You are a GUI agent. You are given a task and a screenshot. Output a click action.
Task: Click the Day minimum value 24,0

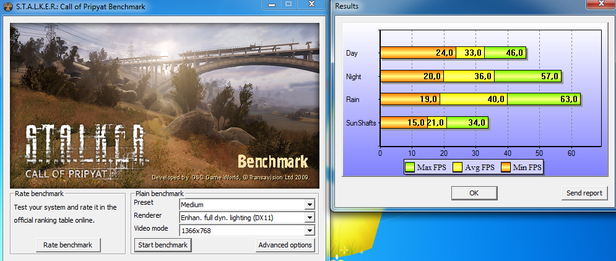coord(445,53)
